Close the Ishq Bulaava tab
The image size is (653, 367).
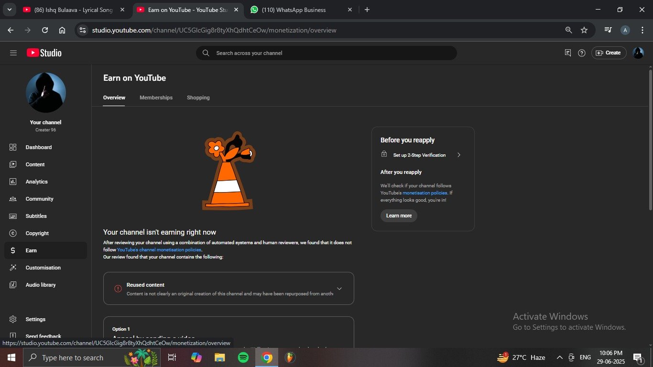122,10
